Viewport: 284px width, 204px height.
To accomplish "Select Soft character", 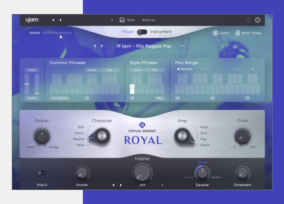I will (81, 127).
